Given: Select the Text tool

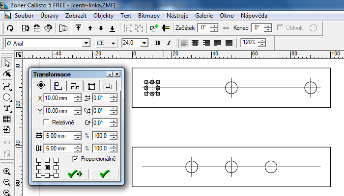Looking at the screenshot, I should tap(7, 108).
